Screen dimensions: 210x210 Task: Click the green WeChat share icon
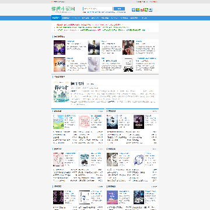pyautogui.click(x=146, y=10)
